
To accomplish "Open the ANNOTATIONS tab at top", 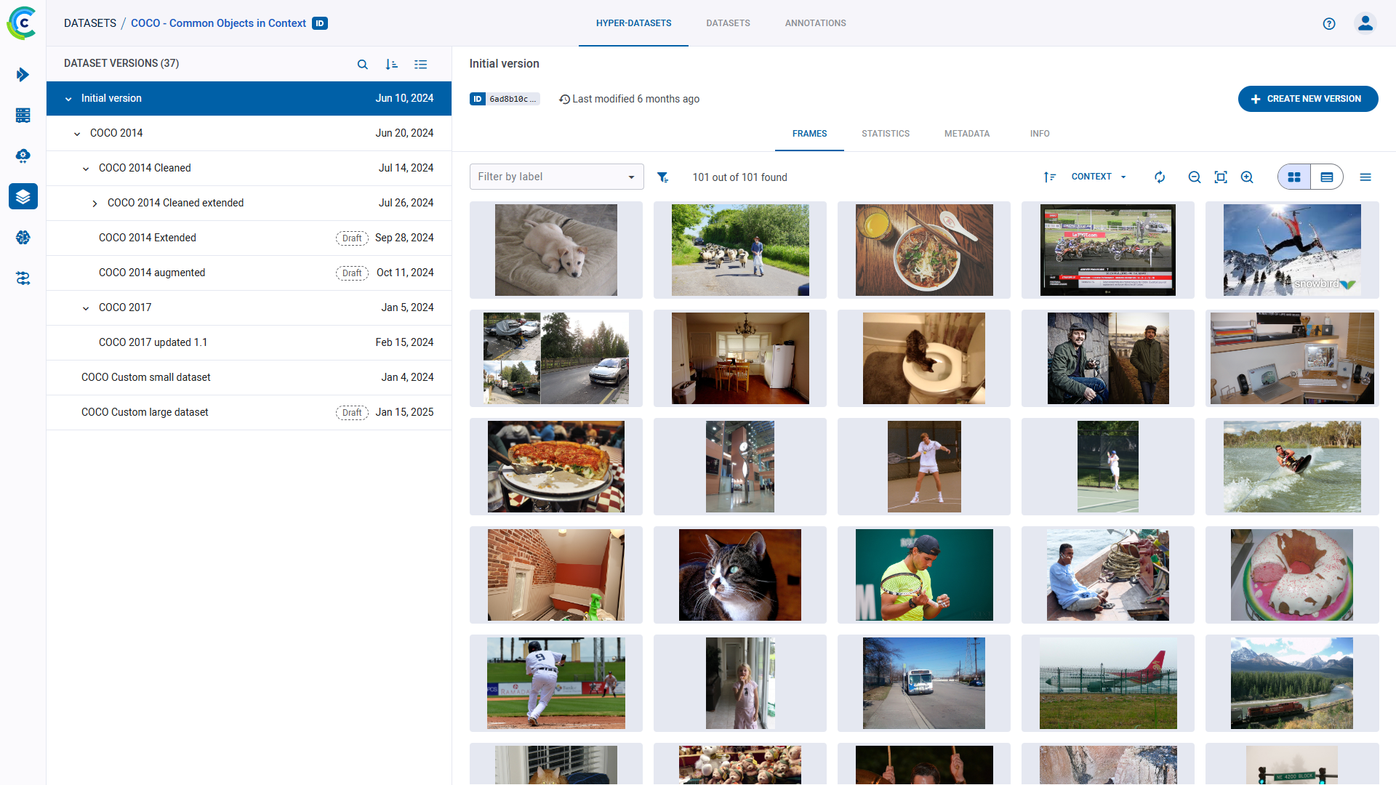I will [x=815, y=23].
